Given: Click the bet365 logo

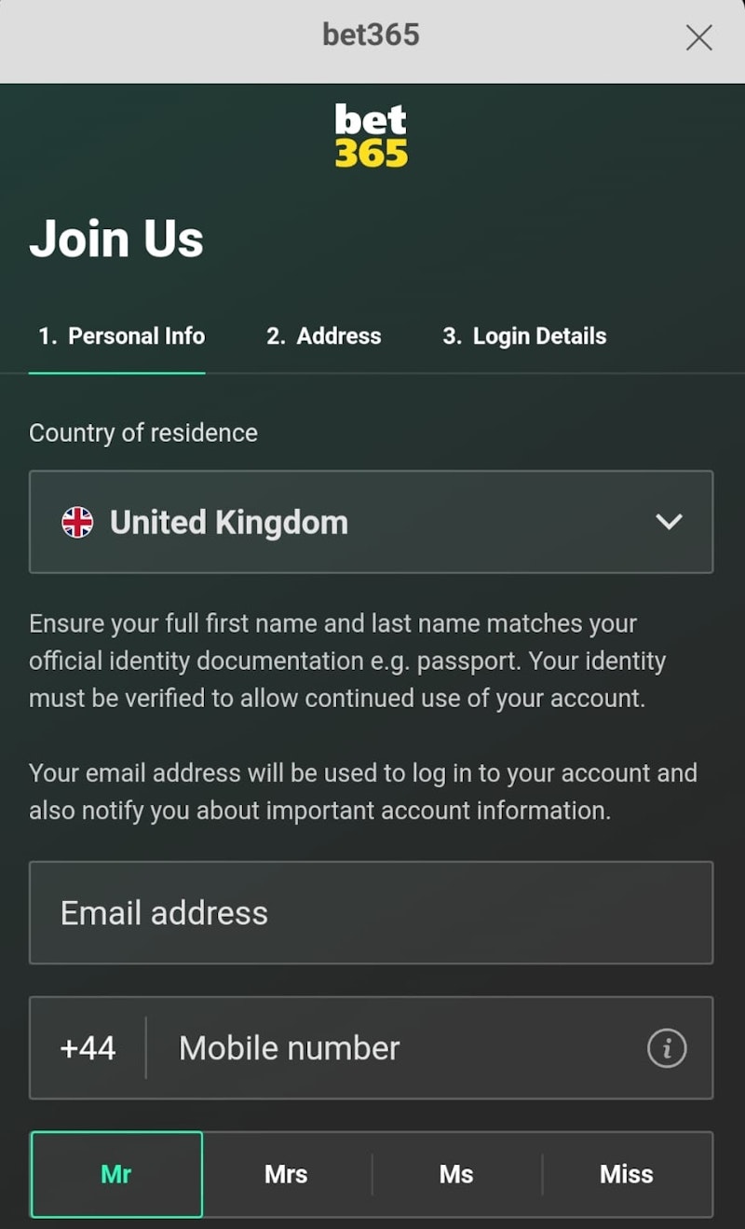Looking at the screenshot, I should [x=372, y=136].
